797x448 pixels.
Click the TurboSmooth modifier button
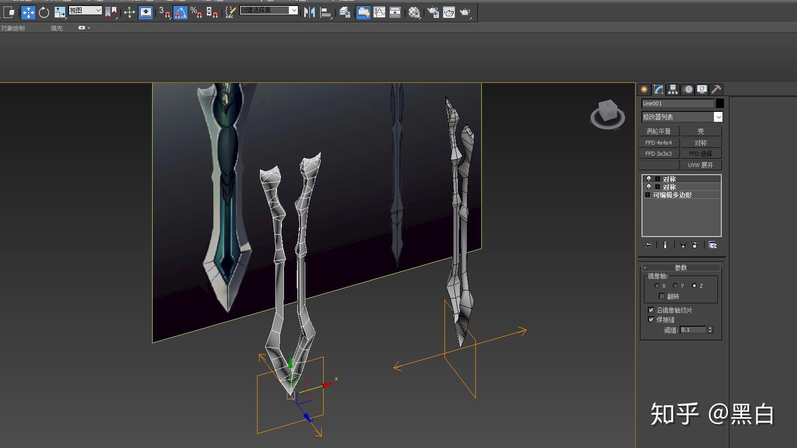click(x=659, y=131)
